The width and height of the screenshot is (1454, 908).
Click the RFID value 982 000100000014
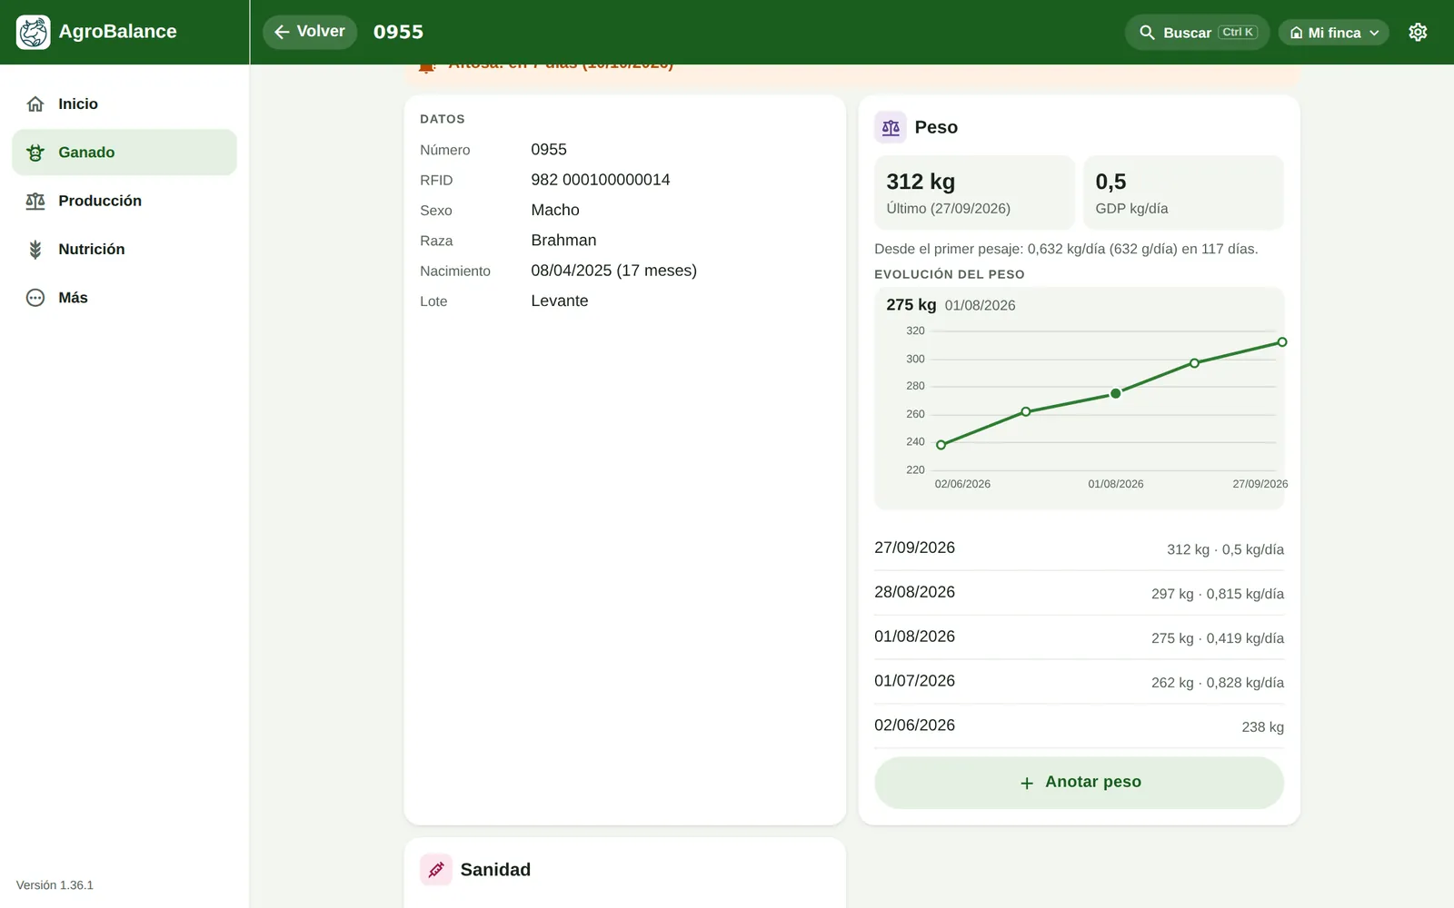point(601,180)
